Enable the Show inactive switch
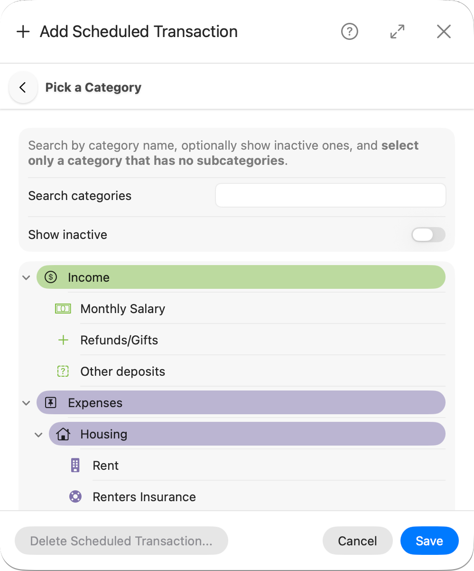This screenshot has width=474, height=571. 428,235
